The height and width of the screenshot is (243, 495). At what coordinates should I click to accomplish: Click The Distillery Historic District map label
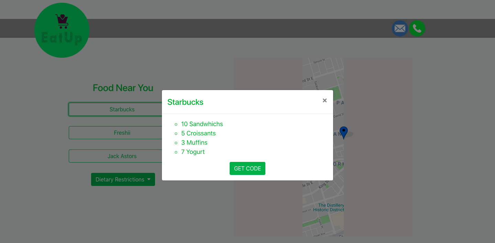pyautogui.click(x=329, y=208)
